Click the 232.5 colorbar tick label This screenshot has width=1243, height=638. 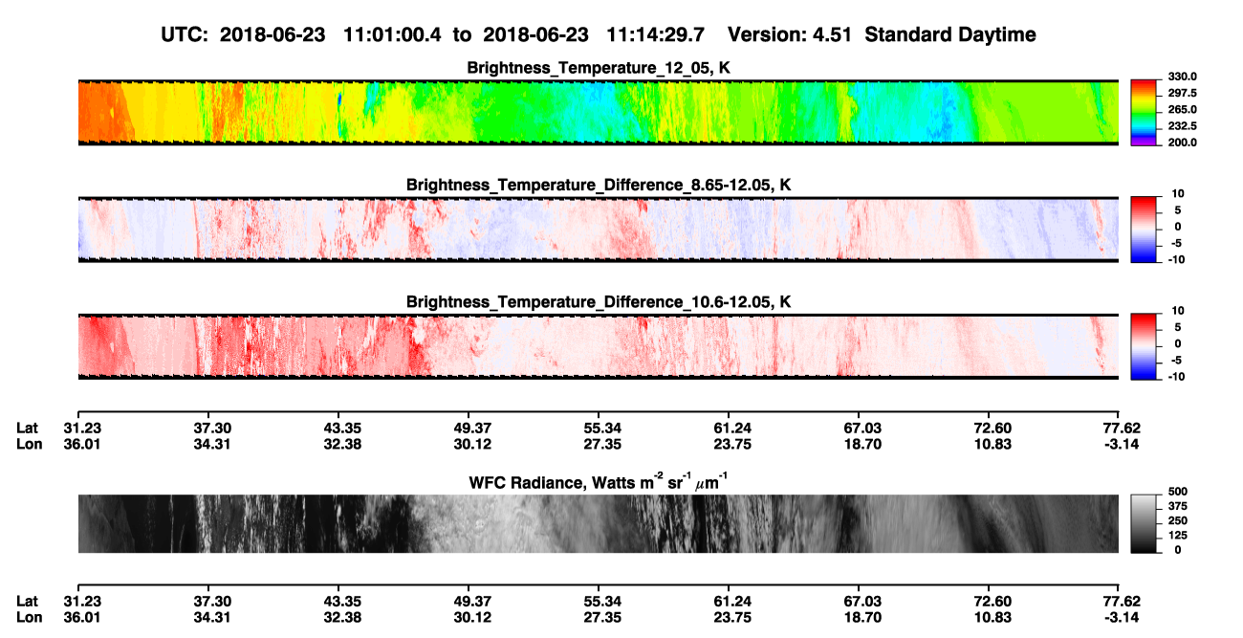[1182, 126]
